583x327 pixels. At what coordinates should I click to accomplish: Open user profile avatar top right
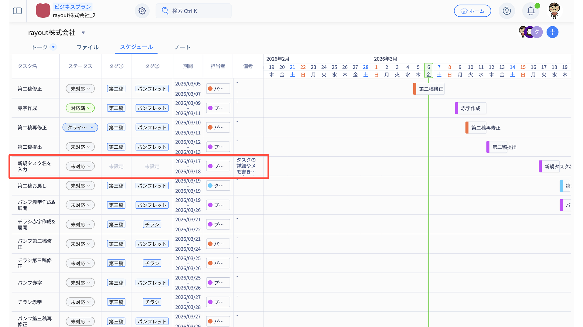554,10
